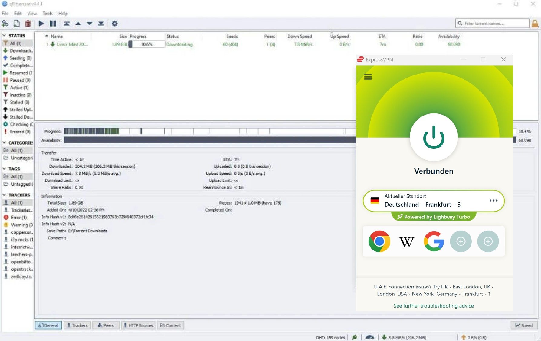
Task: Toggle the ExpressVPN power connection button
Action: [x=434, y=137]
